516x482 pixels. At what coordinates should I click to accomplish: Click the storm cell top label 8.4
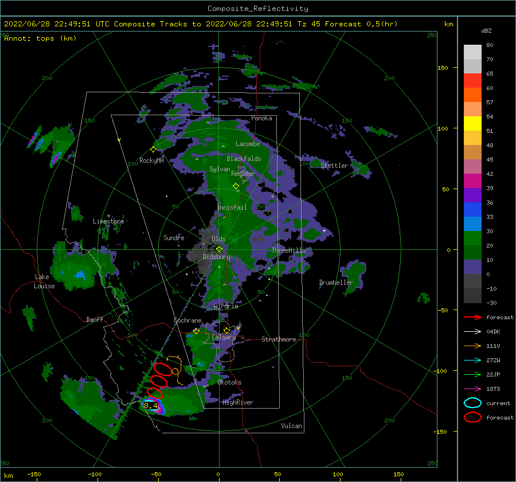pos(151,406)
